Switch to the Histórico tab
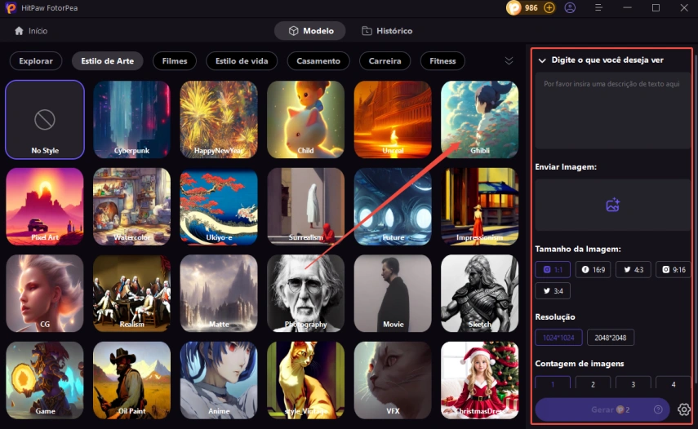Image resolution: width=698 pixels, height=429 pixels. 387,31
